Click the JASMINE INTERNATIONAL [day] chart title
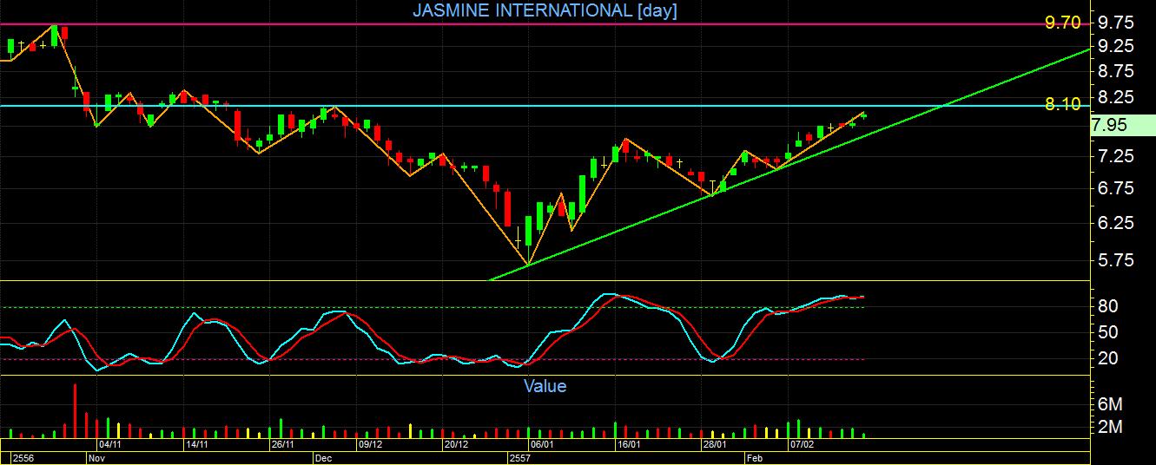Screen dimensions: 1156x465 point(545,10)
